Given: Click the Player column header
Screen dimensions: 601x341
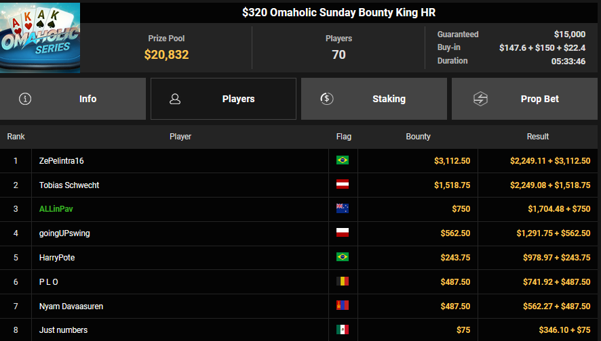Looking at the screenshot, I should [180, 137].
